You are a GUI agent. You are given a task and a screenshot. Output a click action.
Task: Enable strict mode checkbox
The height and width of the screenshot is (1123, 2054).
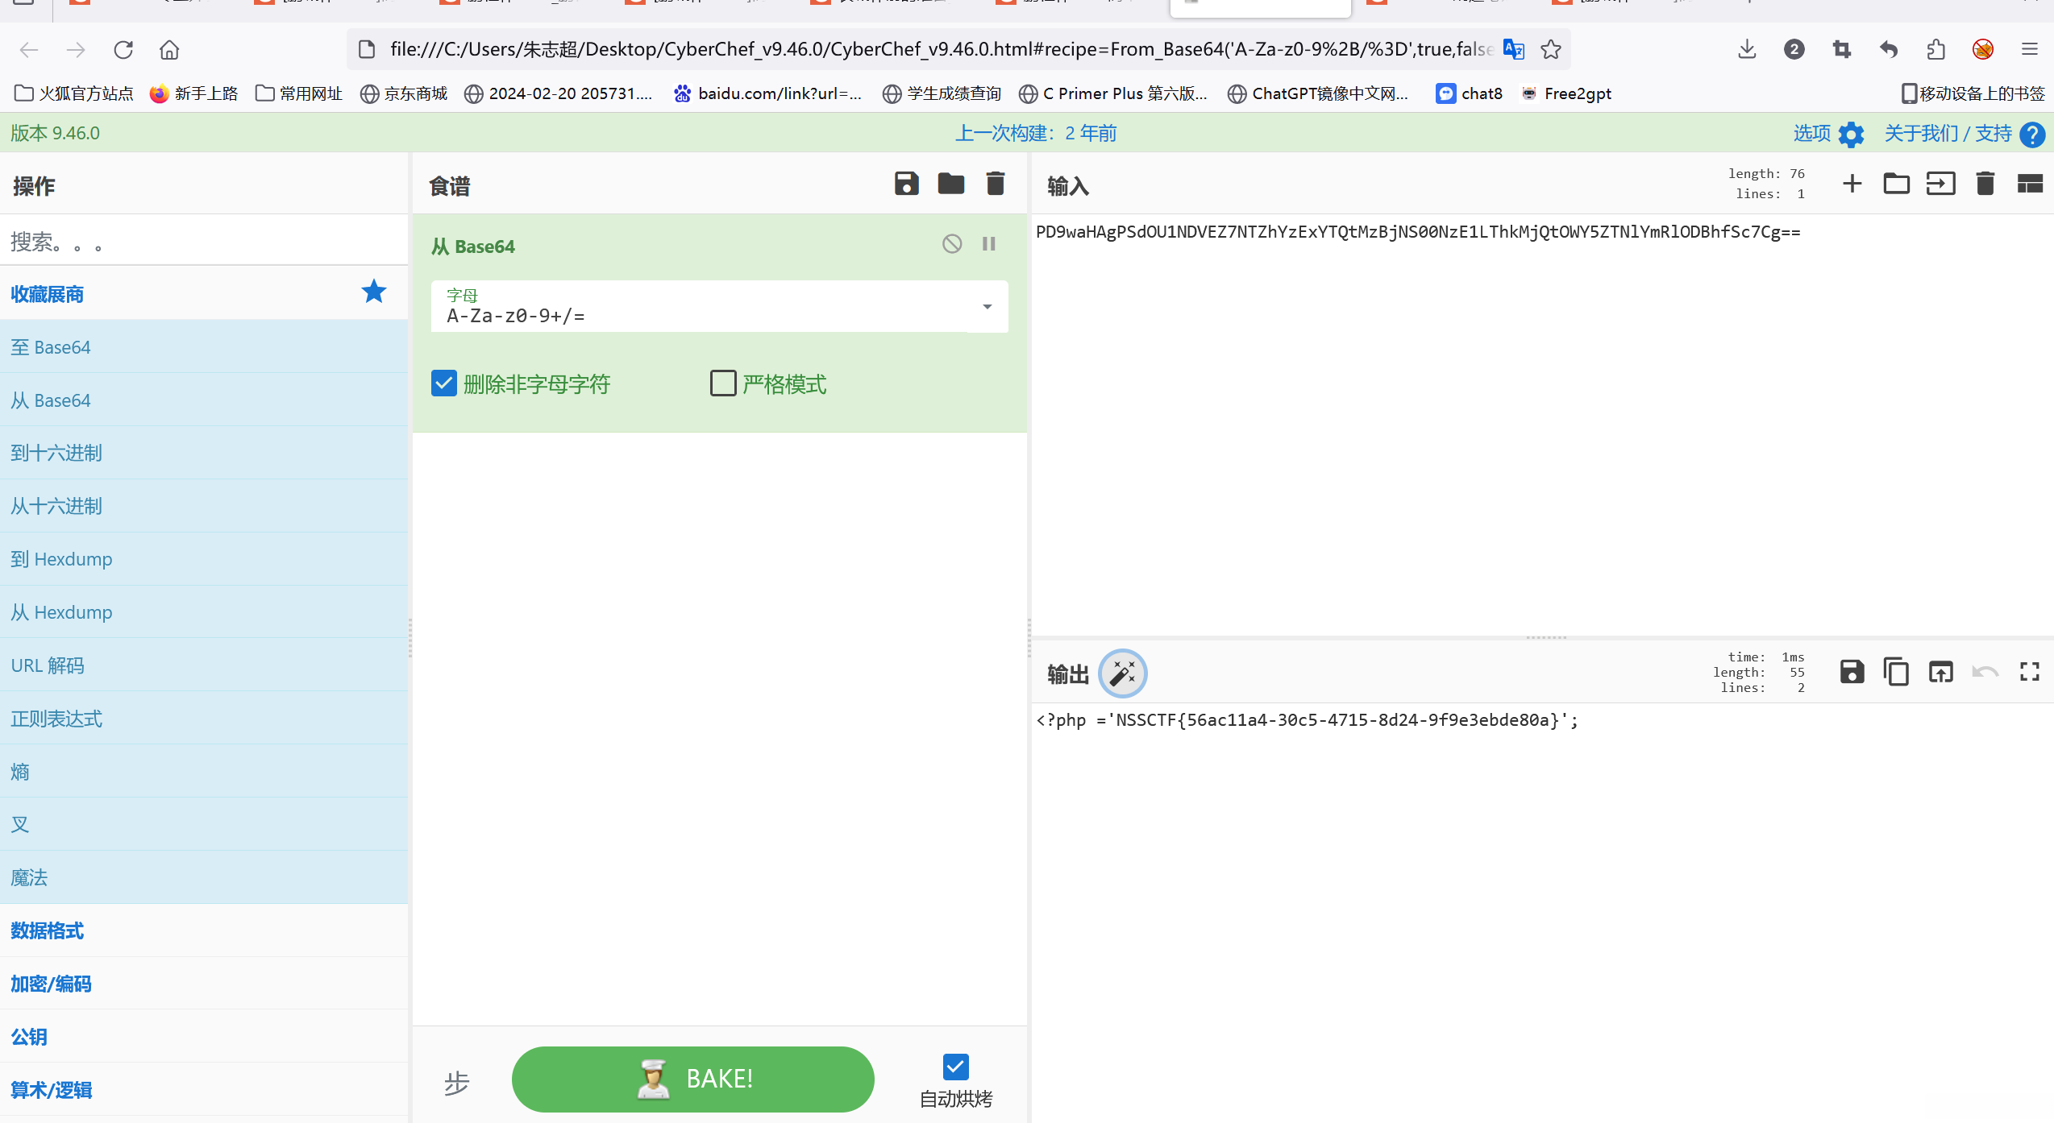pyautogui.click(x=723, y=383)
